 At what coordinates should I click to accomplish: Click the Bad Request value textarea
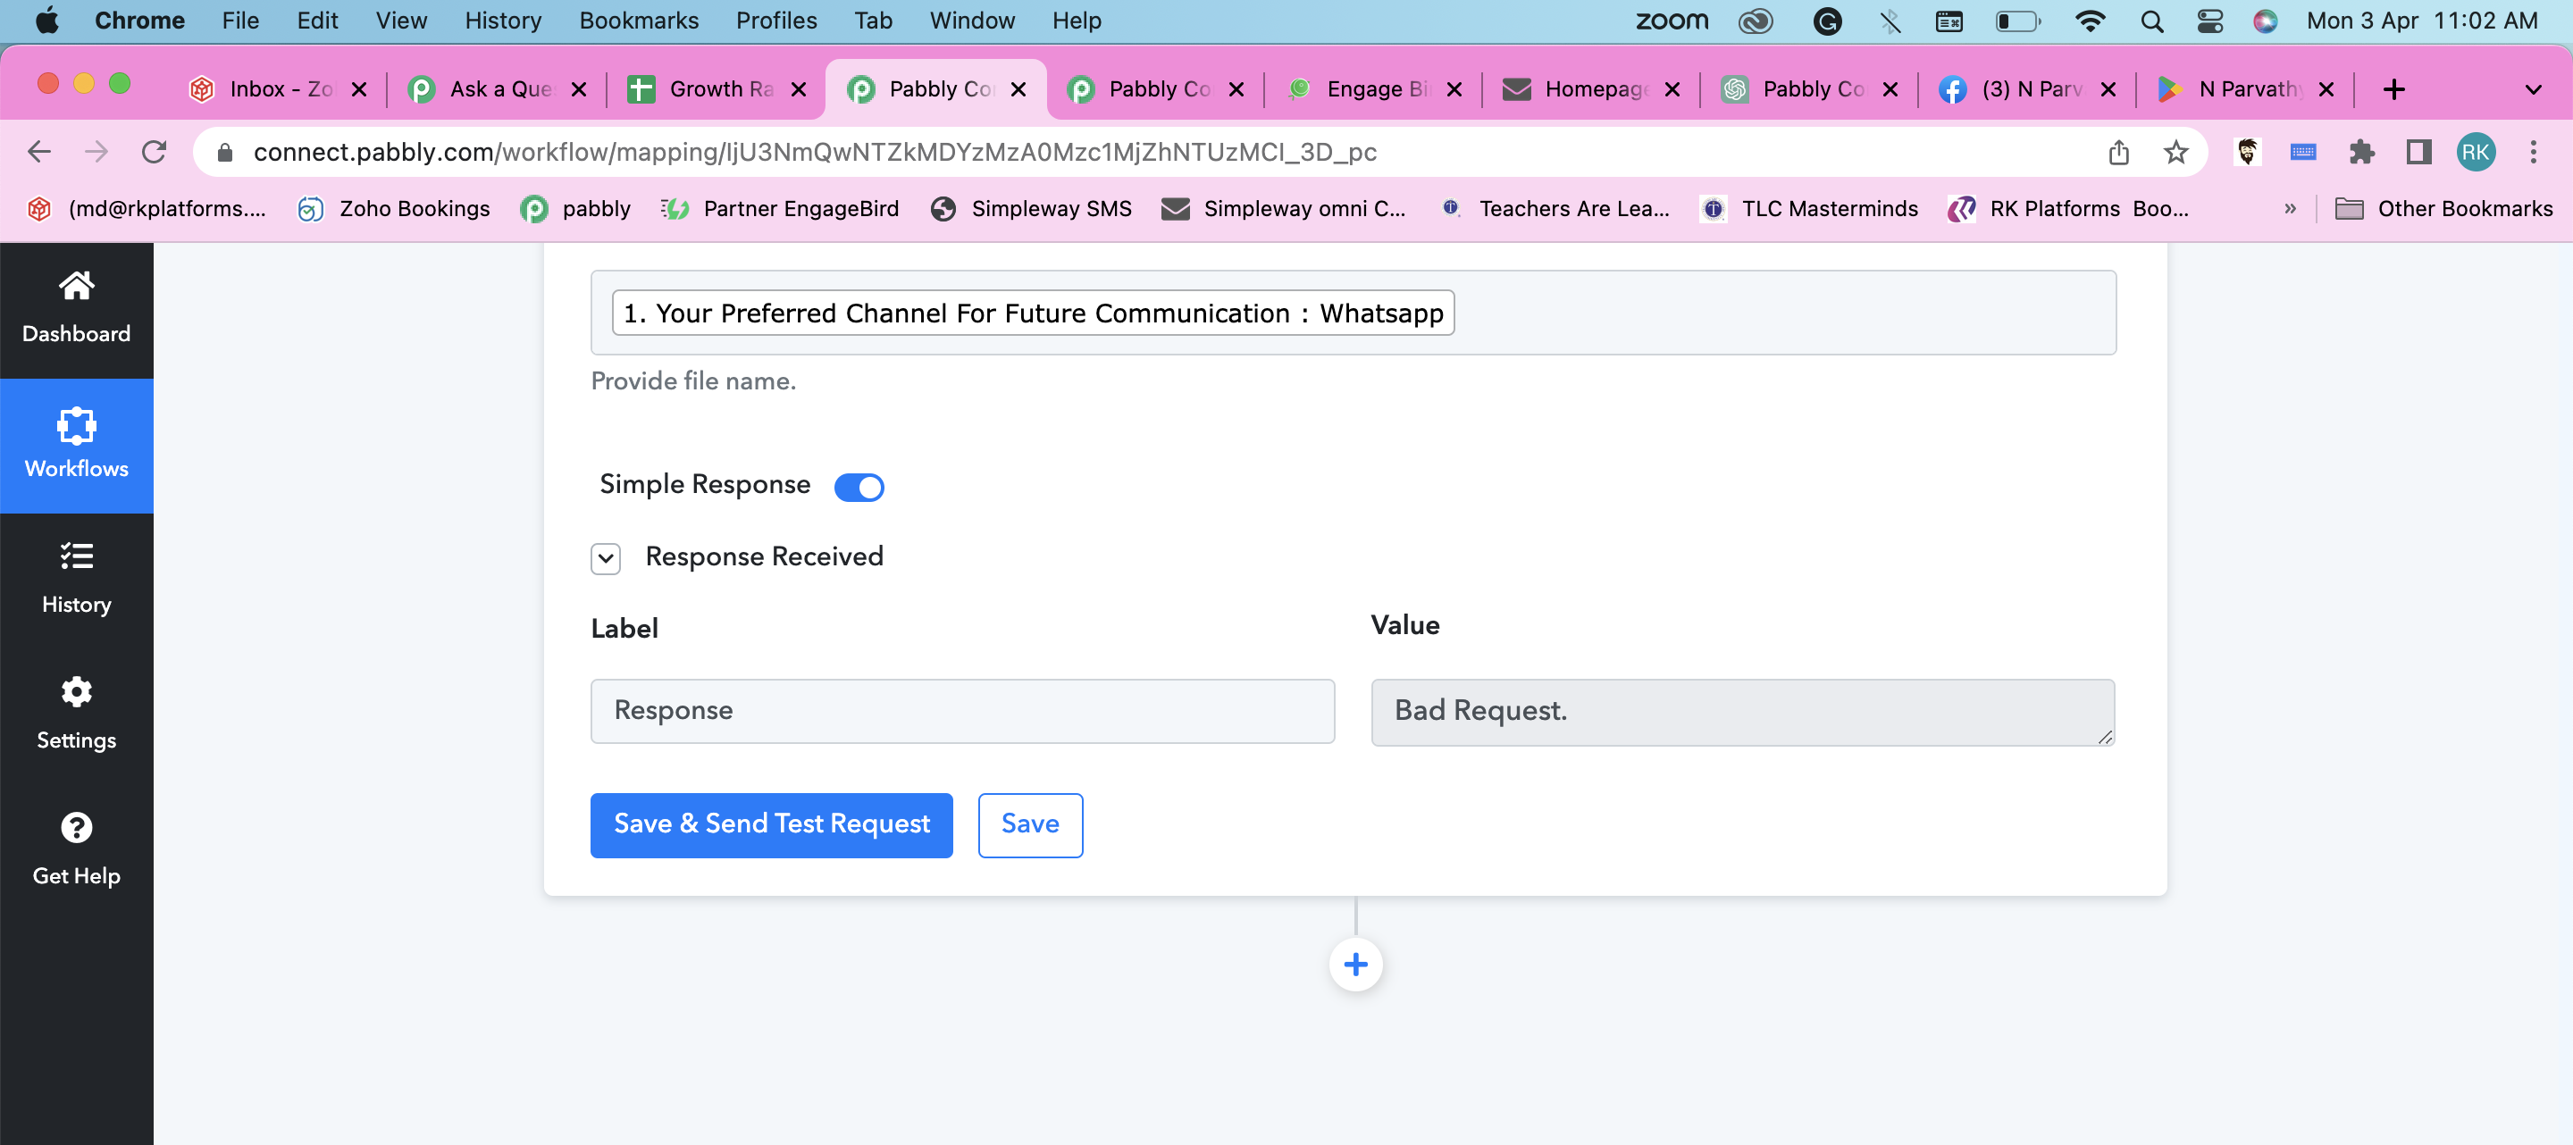1742,712
